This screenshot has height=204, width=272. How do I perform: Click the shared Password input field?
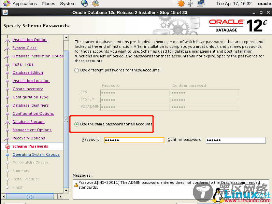pyautogui.click(x=134, y=140)
